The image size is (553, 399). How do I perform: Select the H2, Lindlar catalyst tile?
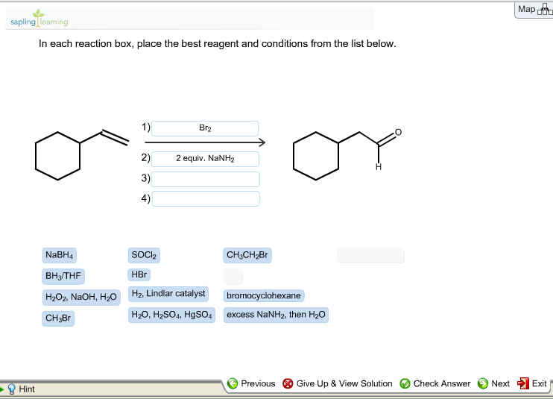pyautogui.click(x=168, y=294)
